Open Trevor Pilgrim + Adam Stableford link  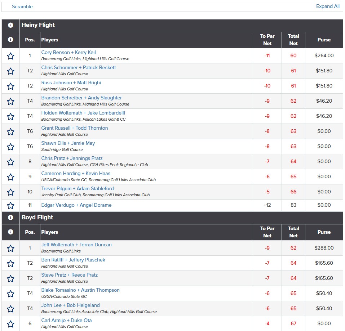(x=78, y=188)
